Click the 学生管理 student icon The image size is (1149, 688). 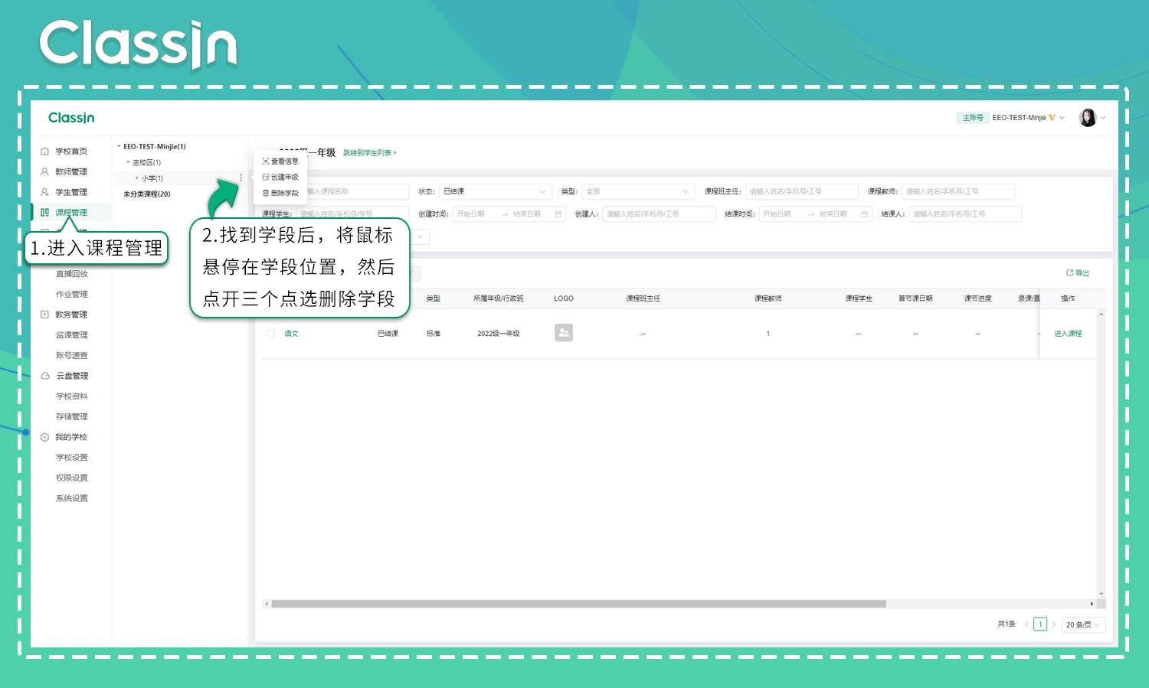click(x=44, y=192)
